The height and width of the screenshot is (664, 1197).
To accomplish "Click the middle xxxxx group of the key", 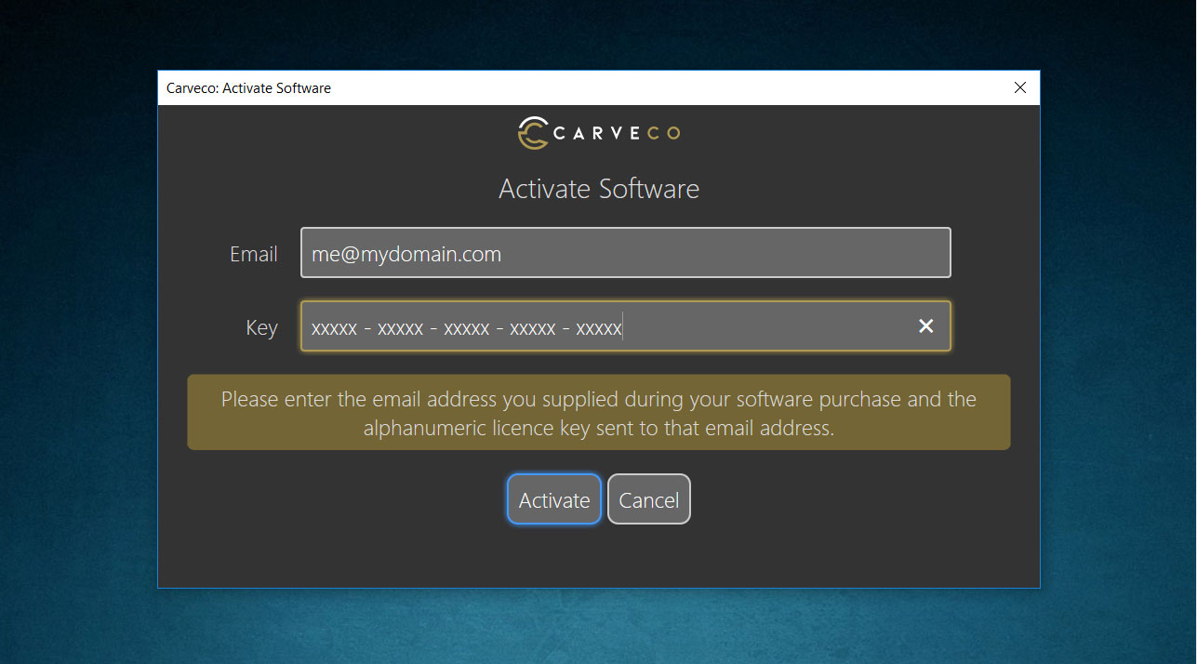I will point(466,328).
